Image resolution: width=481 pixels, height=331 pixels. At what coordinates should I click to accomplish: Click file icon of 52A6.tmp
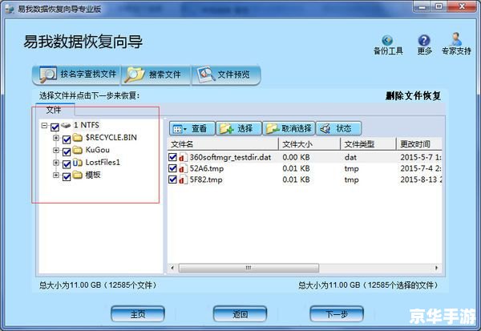point(183,169)
